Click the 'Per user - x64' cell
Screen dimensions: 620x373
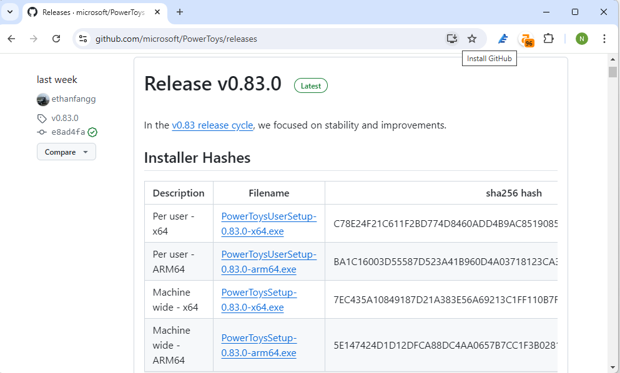pos(179,224)
